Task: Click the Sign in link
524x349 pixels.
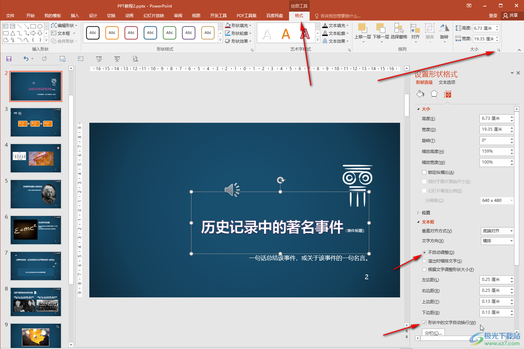Action: click(x=493, y=16)
